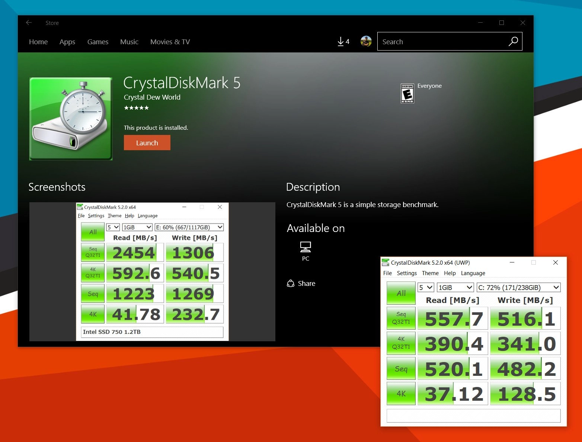The width and height of the screenshot is (582, 442).
Task: Click the 520.1 read result
Action: [x=453, y=368]
